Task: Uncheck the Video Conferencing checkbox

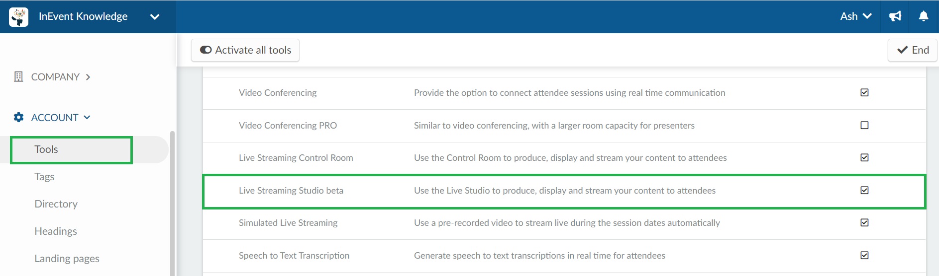Action: [864, 92]
